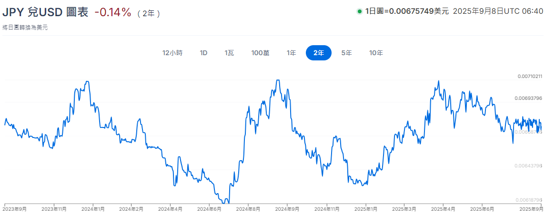Switch to the 1年 time range

[x=291, y=53]
